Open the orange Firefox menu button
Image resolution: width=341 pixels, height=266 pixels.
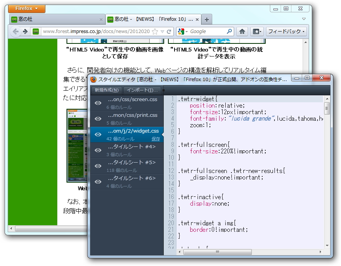pyautogui.click(x=27, y=8)
